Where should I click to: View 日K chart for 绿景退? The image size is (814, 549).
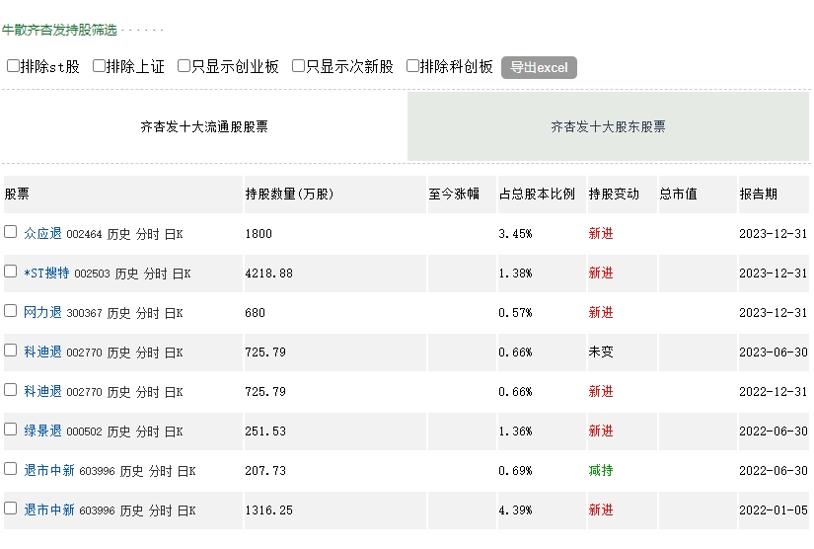[174, 431]
